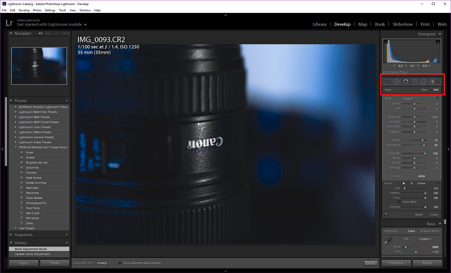Set Treatment to Color
Image resolution: width=451 pixels, height=273 pixels.
click(x=412, y=231)
